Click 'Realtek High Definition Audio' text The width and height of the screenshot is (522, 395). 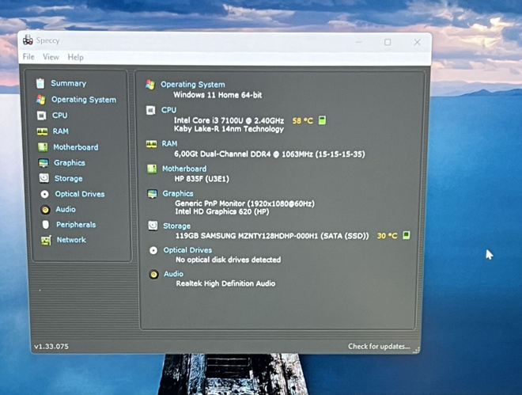point(225,283)
